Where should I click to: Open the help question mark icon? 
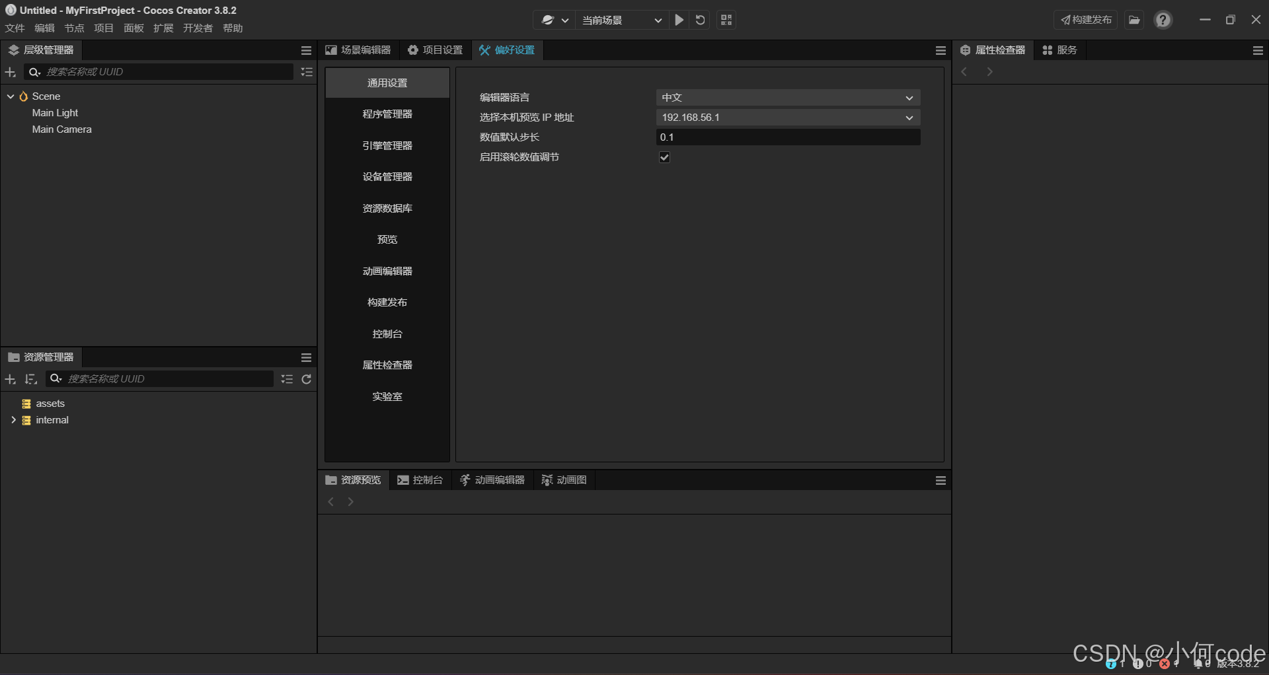pos(1163,20)
